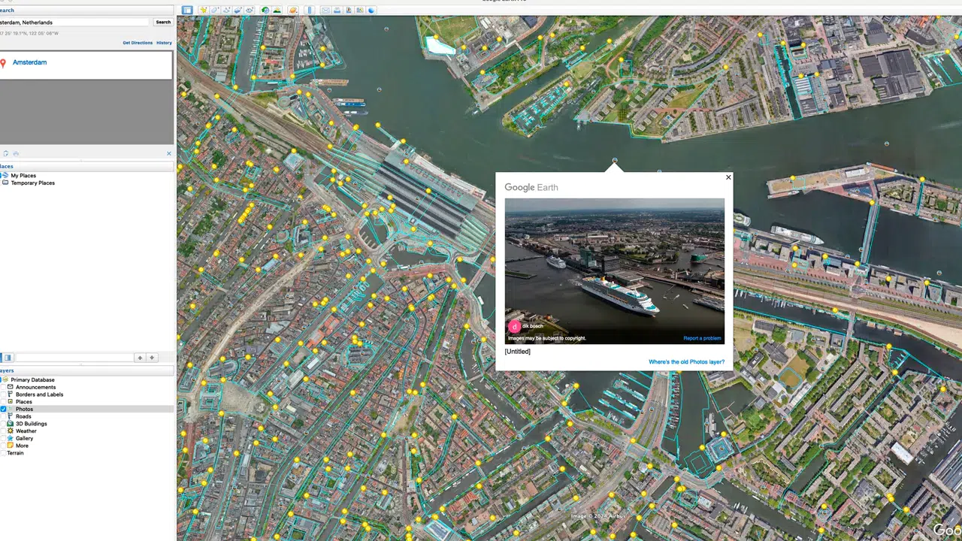Click the print search results icon

pos(16,153)
